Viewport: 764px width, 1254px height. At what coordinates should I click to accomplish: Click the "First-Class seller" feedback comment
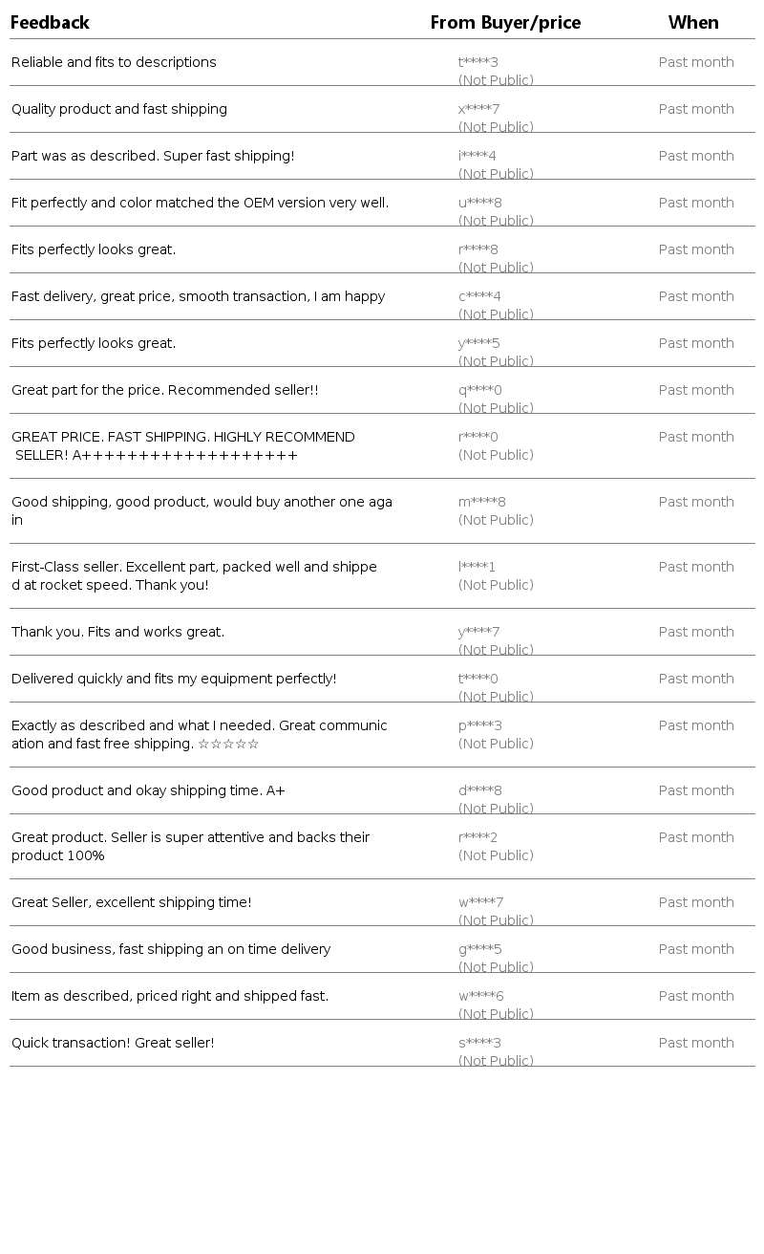click(194, 575)
